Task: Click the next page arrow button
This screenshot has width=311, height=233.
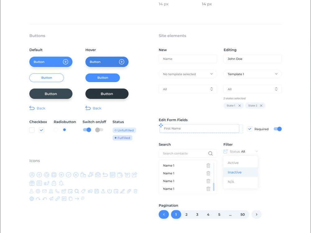Action: tap(257, 215)
